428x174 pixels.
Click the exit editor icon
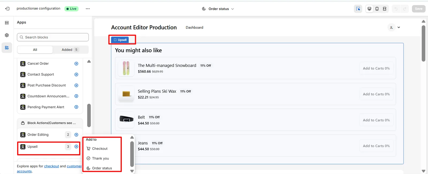(7, 9)
